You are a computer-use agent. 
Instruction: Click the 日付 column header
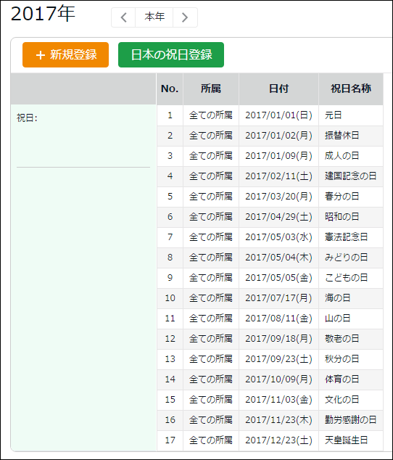point(278,89)
